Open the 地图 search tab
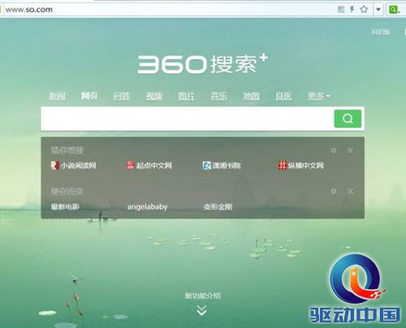Image resolution: width=406 pixels, height=328 pixels. point(251,96)
